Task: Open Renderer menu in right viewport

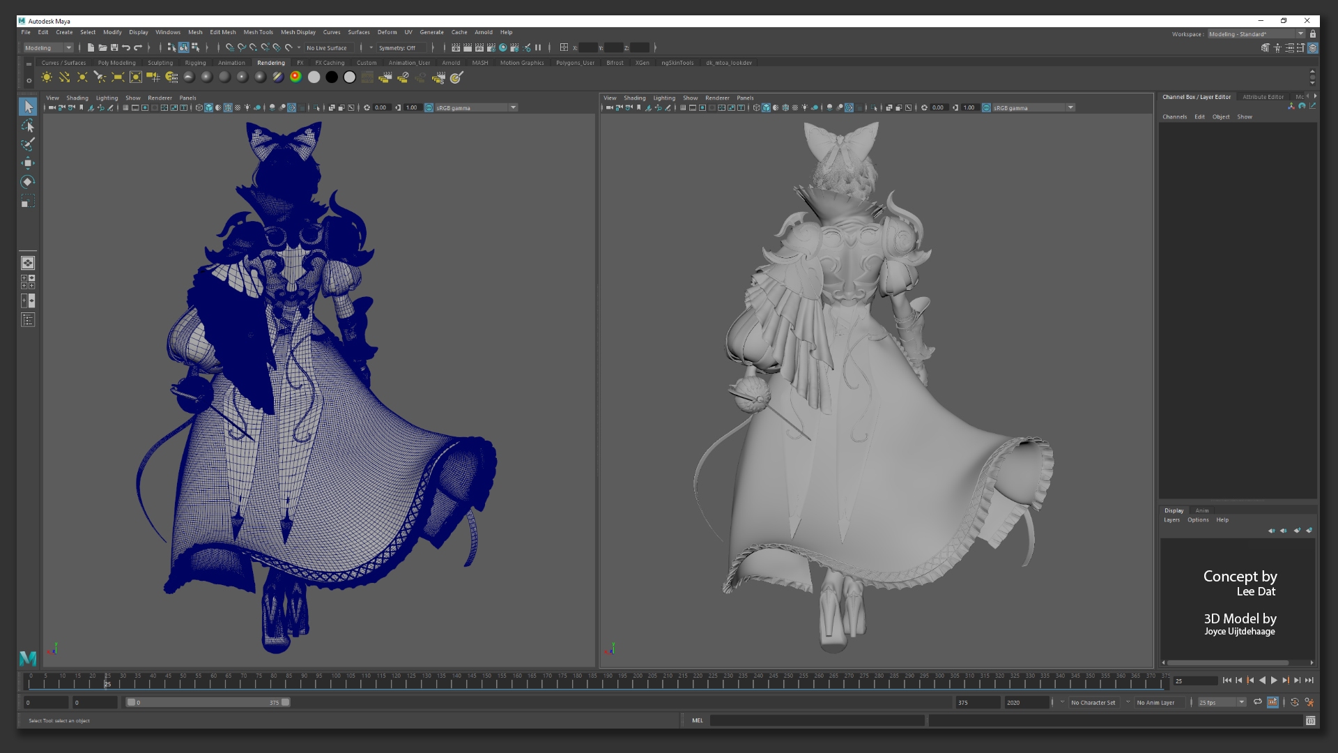Action: (717, 98)
